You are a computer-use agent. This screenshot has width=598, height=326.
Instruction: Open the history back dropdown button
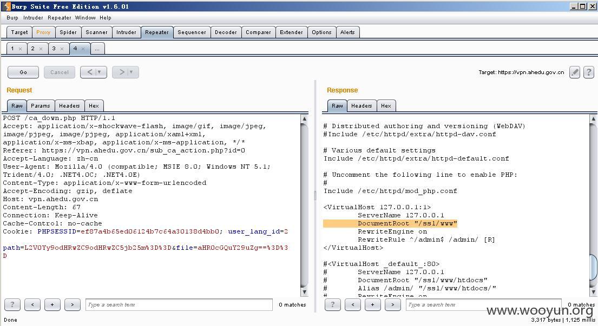[94, 72]
